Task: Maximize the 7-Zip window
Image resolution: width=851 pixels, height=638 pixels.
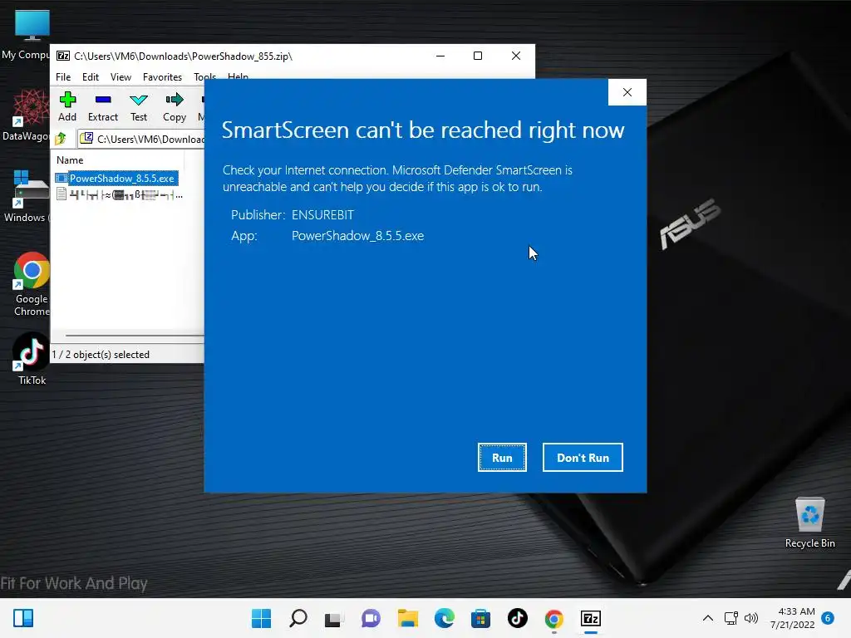Action: click(x=478, y=56)
